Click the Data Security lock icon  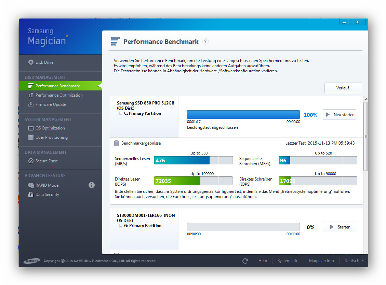31,195
